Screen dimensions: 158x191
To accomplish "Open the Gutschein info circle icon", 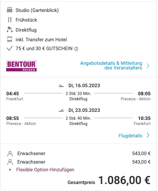I will click(76, 49).
